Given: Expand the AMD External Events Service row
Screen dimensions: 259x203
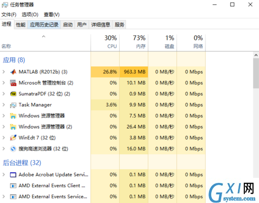Looking at the screenshot, I should click(4, 197).
